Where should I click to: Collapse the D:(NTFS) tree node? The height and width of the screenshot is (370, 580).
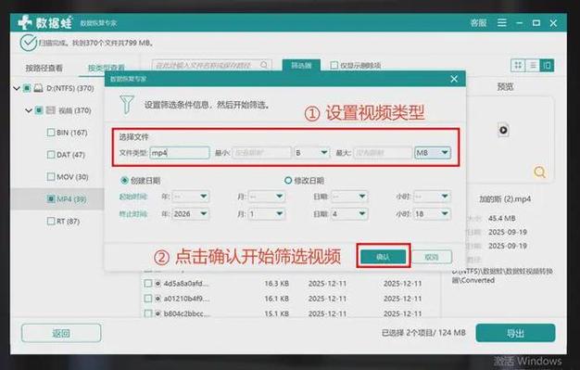[x=17, y=88]
